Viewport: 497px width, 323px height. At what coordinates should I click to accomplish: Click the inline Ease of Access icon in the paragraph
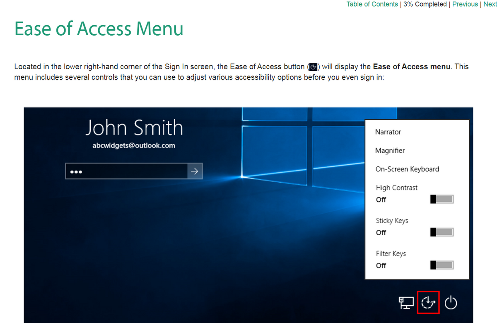(x=313, y=67)
